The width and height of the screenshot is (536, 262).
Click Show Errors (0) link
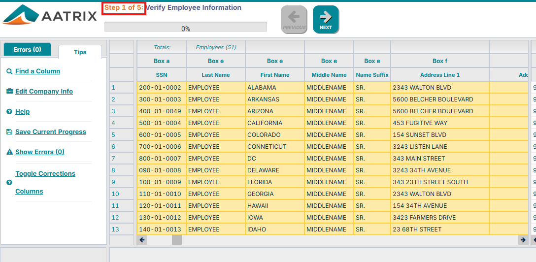39,152
